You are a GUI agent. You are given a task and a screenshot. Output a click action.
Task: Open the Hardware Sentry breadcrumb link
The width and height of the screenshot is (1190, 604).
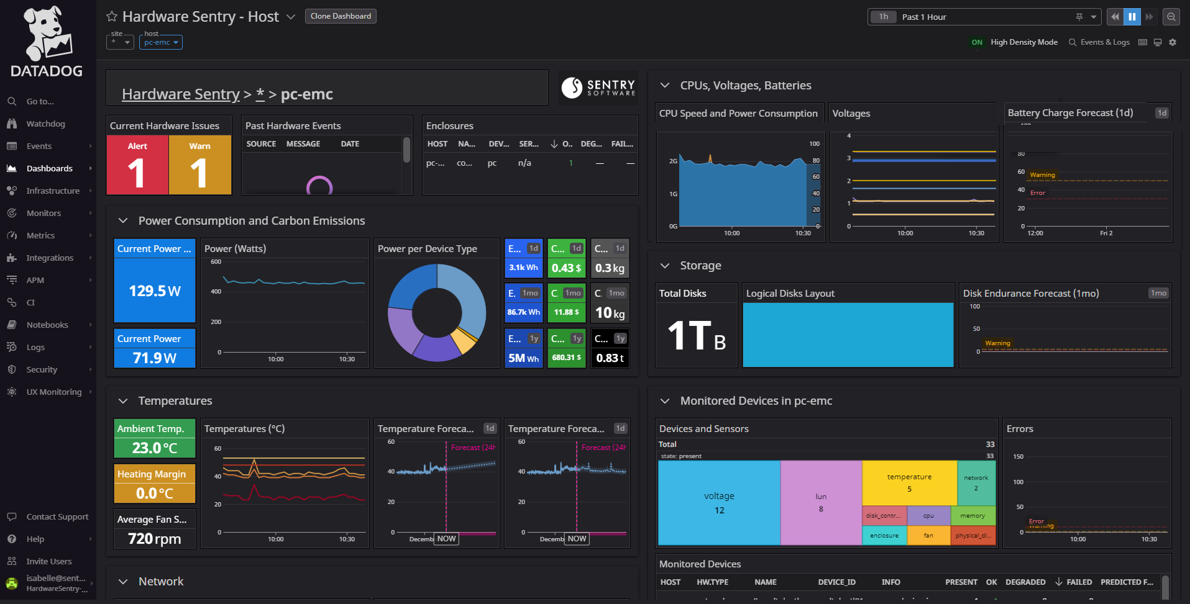point(181,94)
